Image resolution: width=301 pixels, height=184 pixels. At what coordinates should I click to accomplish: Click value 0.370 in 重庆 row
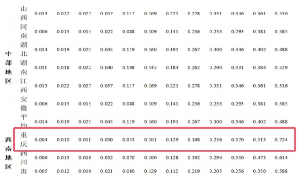tap(238, 140)
